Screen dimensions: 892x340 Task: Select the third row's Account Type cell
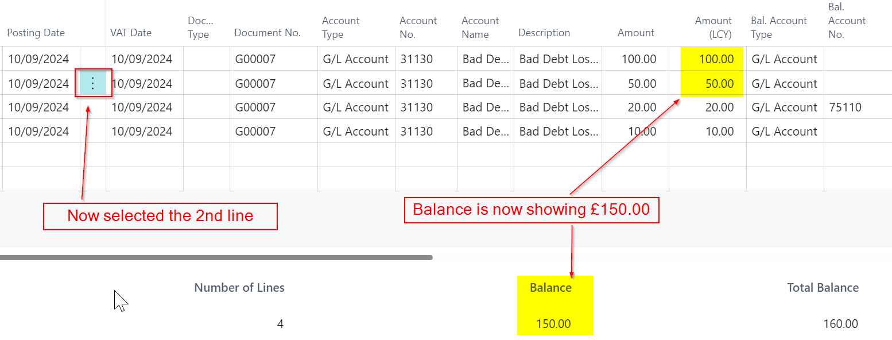[x=356, y=107]
